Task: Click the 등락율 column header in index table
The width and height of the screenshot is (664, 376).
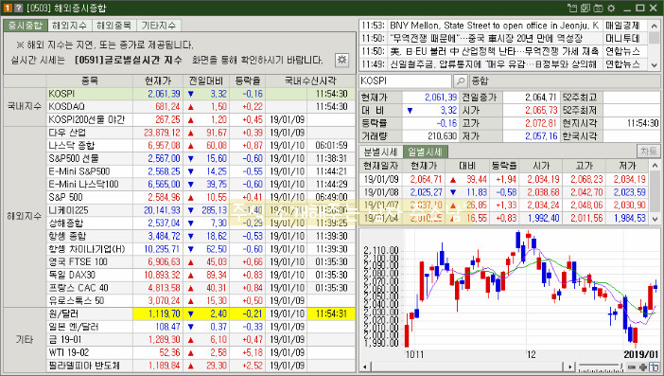Action: (247, 81)
